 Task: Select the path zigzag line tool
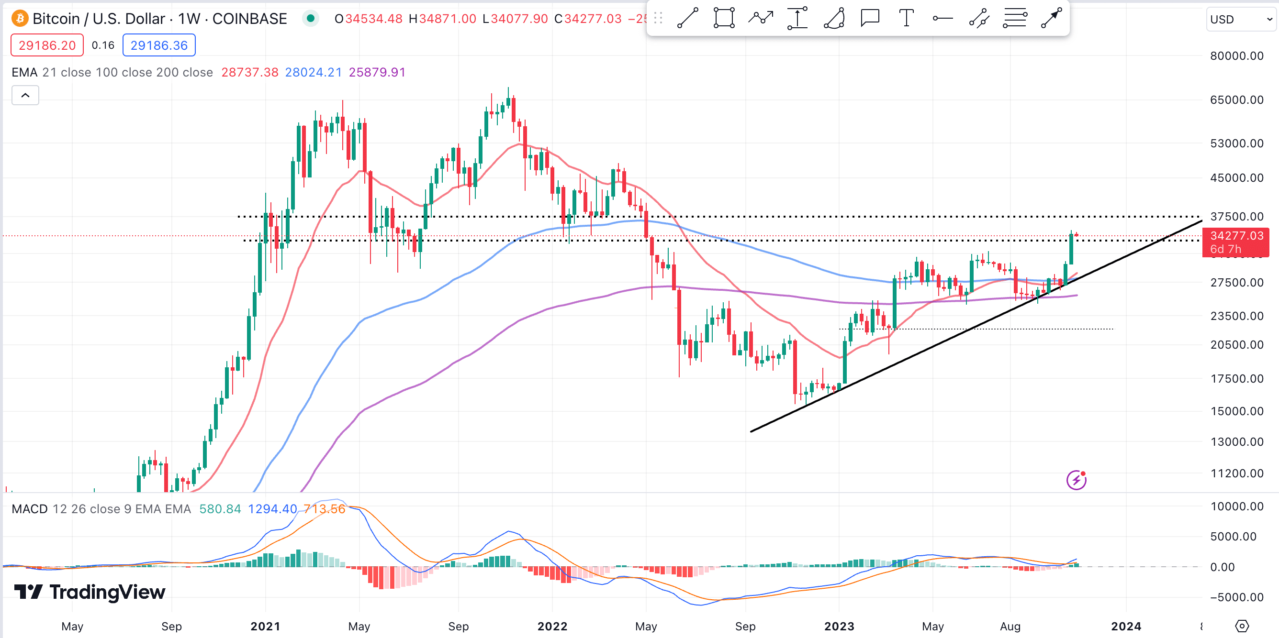761,18
